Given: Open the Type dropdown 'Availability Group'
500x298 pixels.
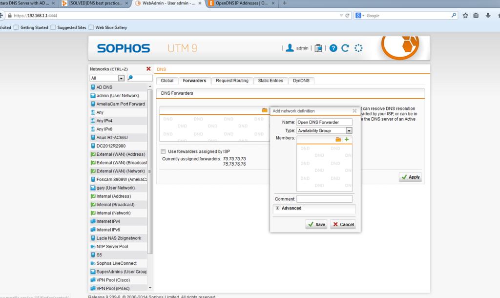Looking at the screenshot, I should (x=324, y=130).
